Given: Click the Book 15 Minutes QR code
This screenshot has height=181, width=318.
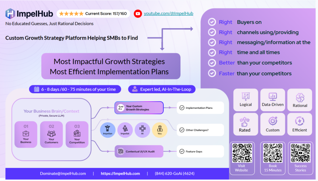Looking at the screenshot, I should (273, 153).
